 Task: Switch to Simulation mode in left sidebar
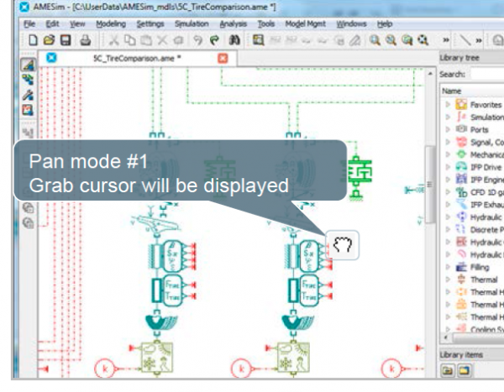27,110
